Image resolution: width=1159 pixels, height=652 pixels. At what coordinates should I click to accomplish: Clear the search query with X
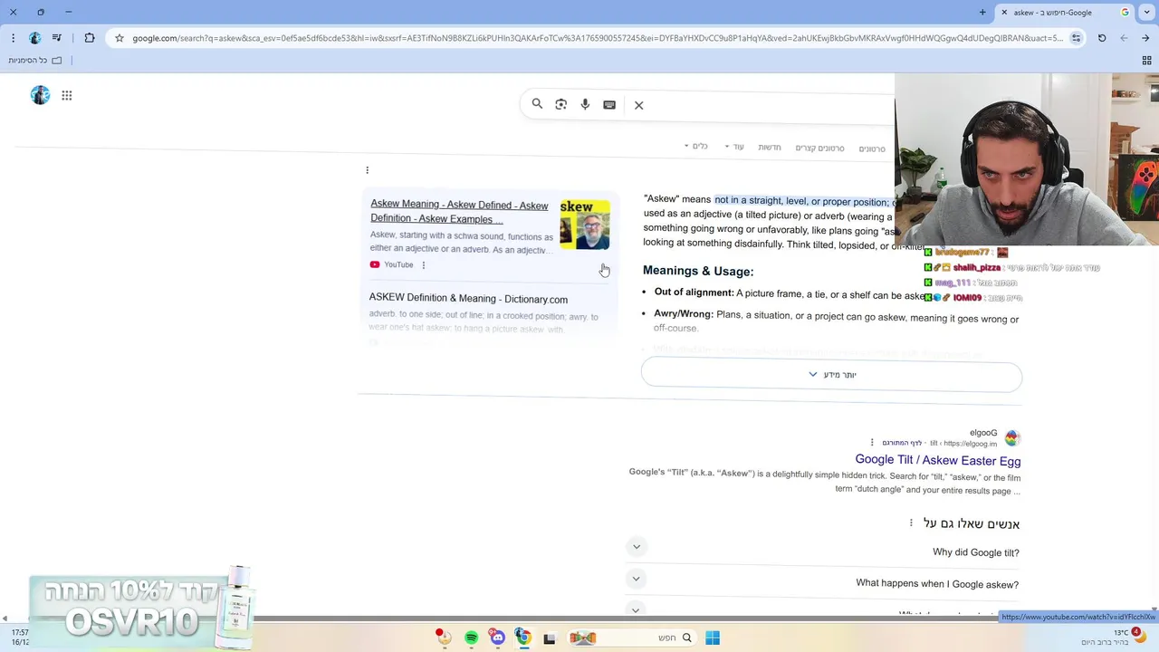tap(638, 105)
